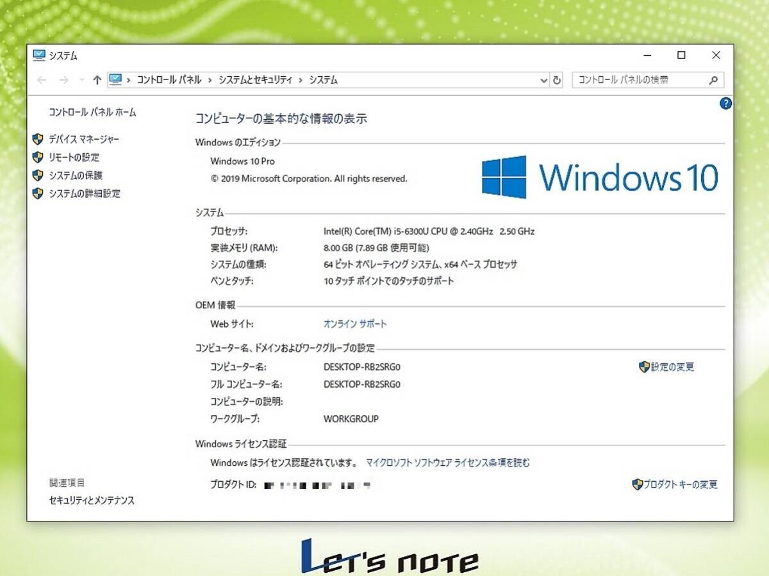Screen dimensions: 769x576
Task: Click the Back navigation arrow
Action: [x=42, y=80]
